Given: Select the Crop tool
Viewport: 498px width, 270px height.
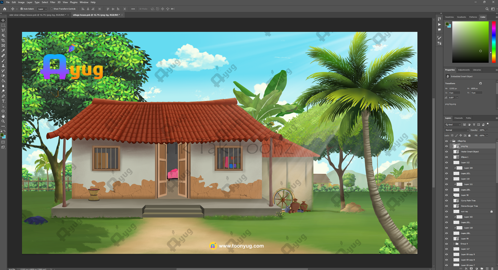Looking at the screenshot, I should [3, 40].
